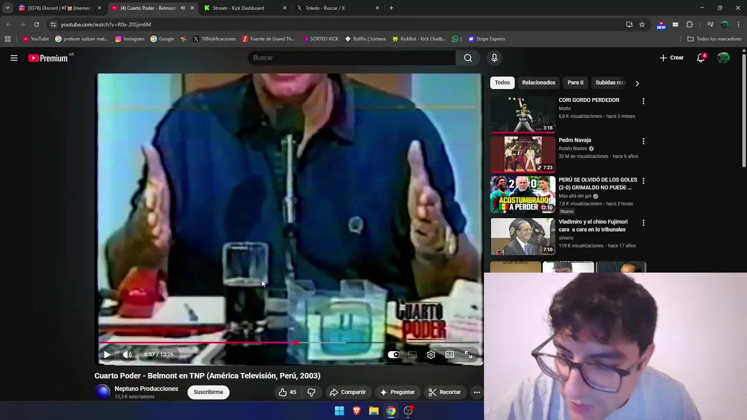Select the Relacionados filter chip
747x420 pixels.
[539, 83]
